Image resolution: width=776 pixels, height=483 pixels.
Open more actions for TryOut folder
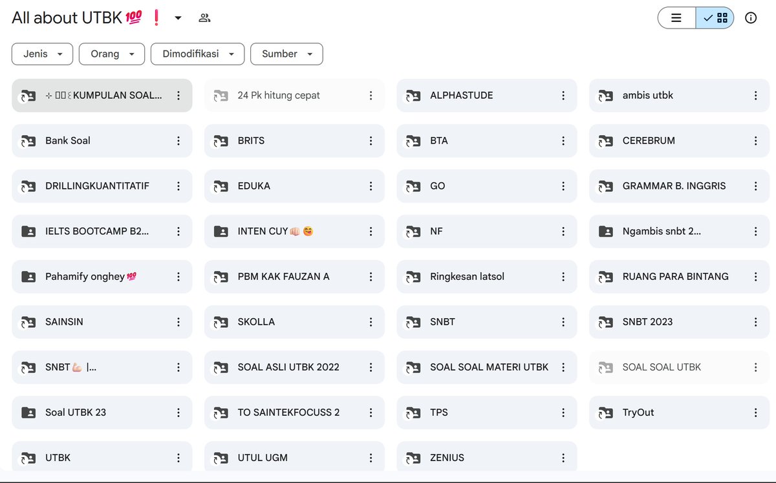[755, 413]
